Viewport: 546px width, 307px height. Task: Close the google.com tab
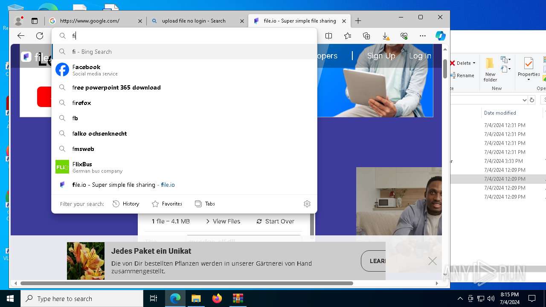pos(140,21)
